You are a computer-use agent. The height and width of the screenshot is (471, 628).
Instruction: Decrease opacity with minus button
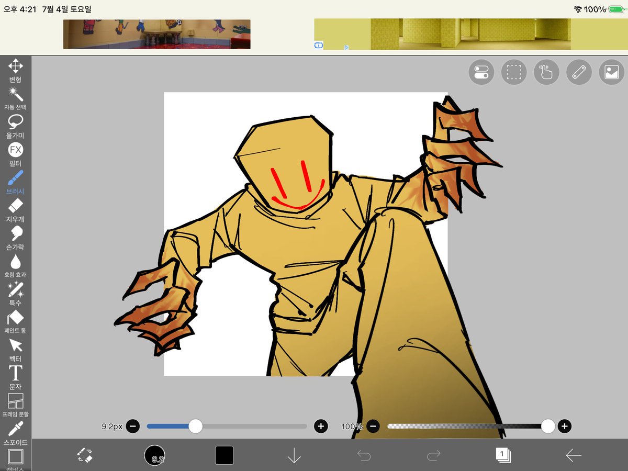click(373, 427)
